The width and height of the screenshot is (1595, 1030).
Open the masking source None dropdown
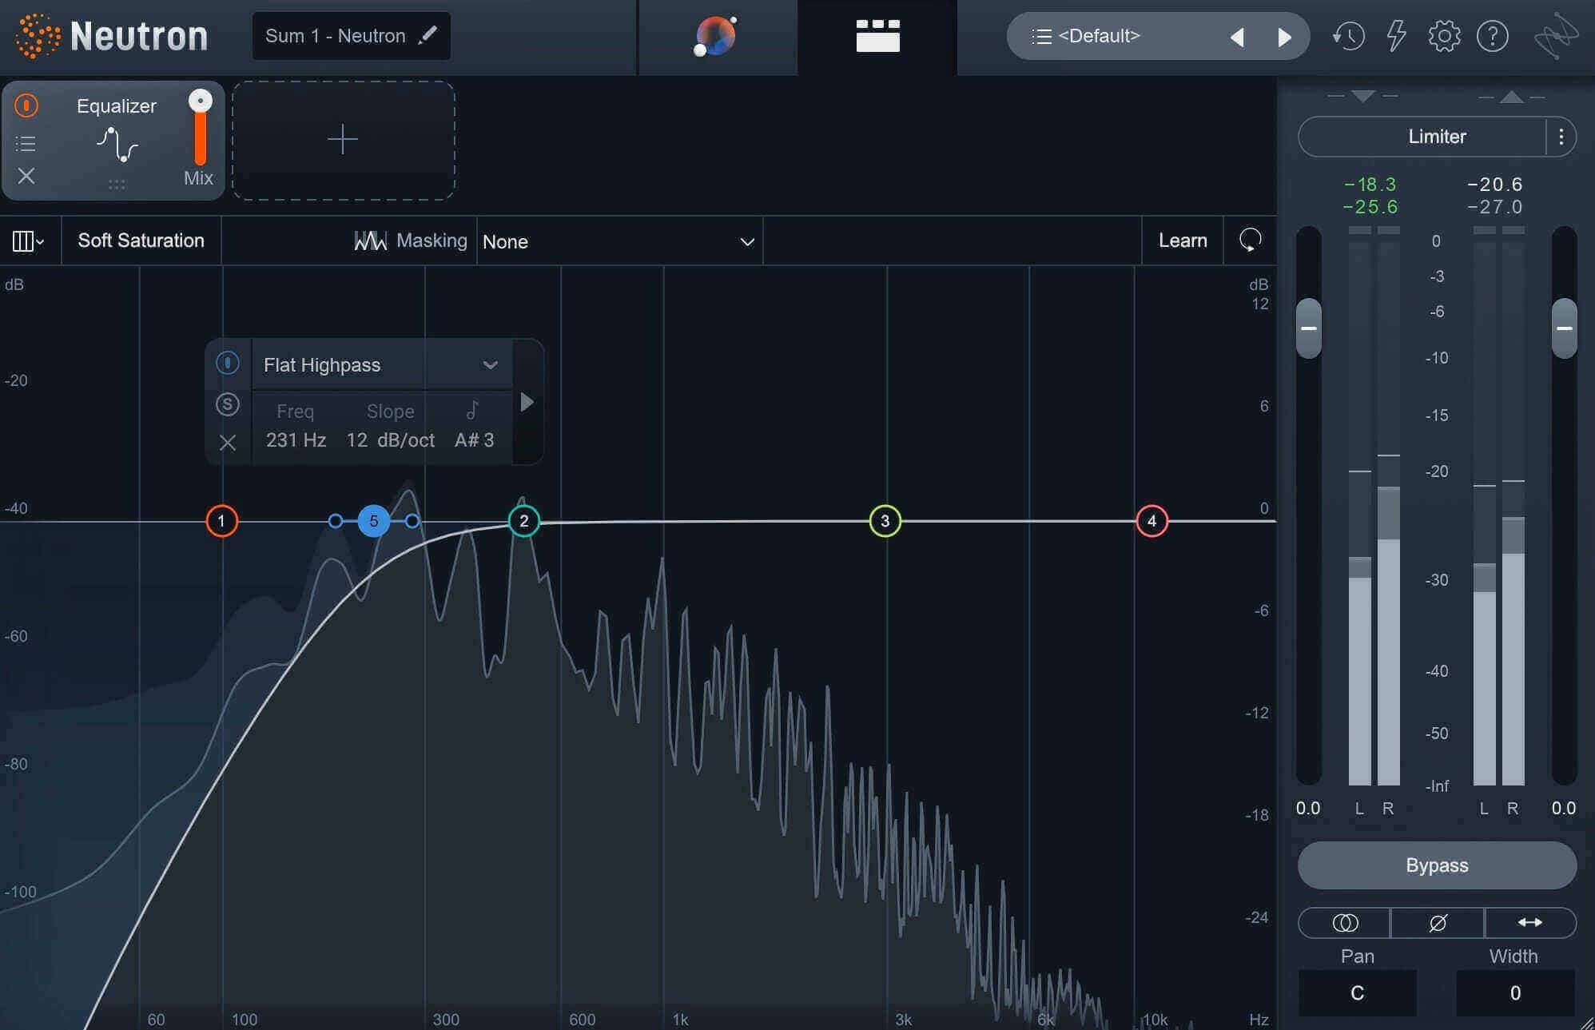click(x=619, y=241)
